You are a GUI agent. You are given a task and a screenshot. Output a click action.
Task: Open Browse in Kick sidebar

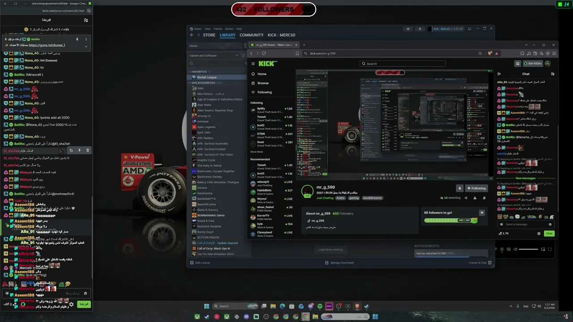coord(263,83)
